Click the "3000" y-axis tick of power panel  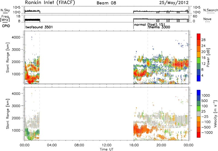pyautogui.click(x=16, y=50)
